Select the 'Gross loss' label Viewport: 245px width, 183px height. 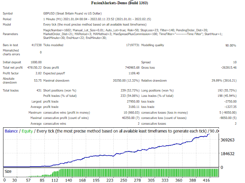pos(148,67)
